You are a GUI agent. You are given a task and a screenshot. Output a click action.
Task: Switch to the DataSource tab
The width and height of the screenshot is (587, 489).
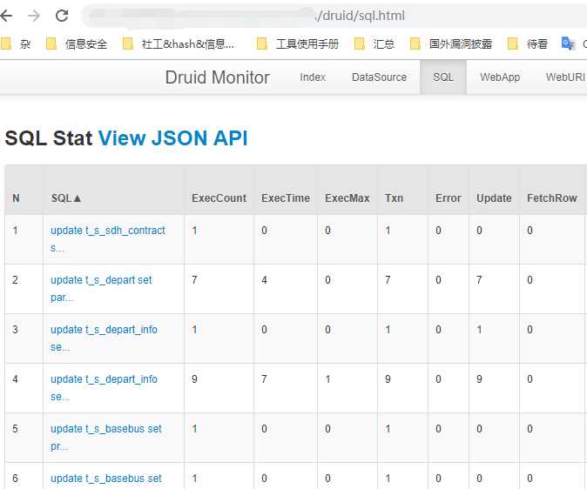(x=379, y=77)
